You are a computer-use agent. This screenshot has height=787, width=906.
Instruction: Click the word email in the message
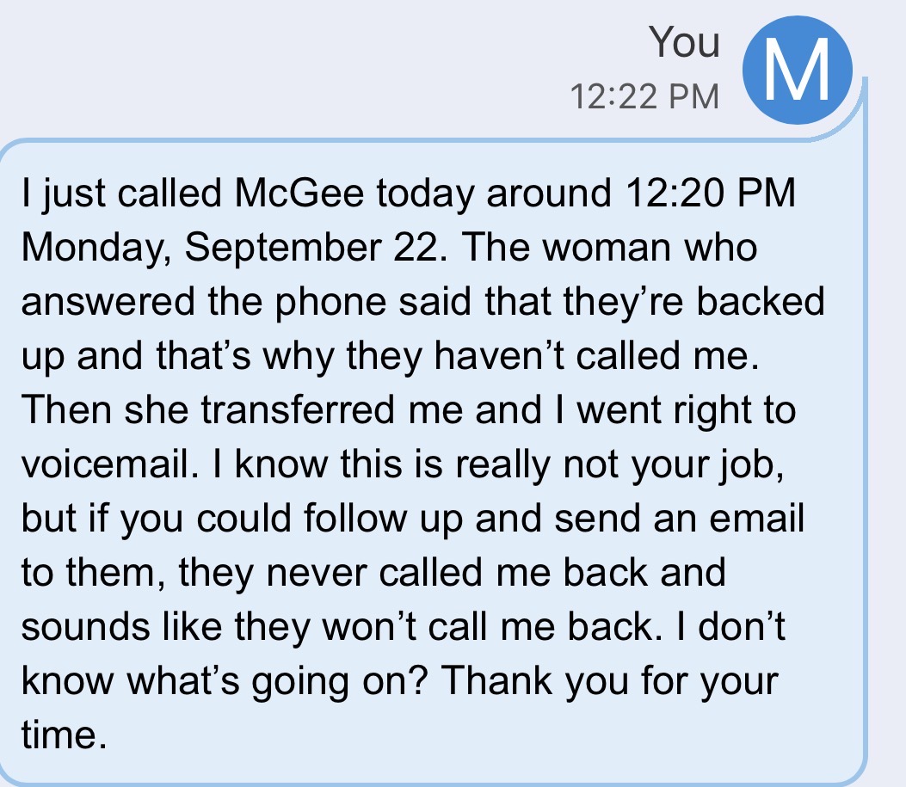click(x=756, y=518)
